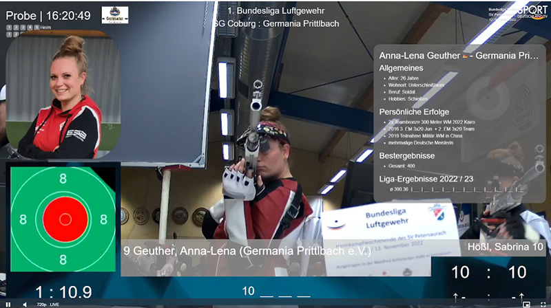Click the 'Bestergebnisse' section heading
Screen dimensions: 551x308
(x=407, y=156)
